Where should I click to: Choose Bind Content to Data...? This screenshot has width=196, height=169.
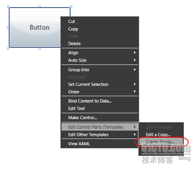[x=100, y=101]
